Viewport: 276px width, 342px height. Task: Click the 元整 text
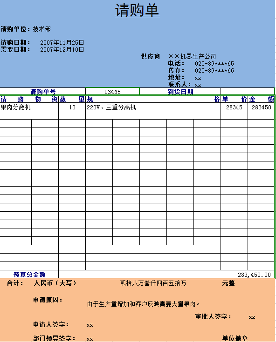pos(228,283)
